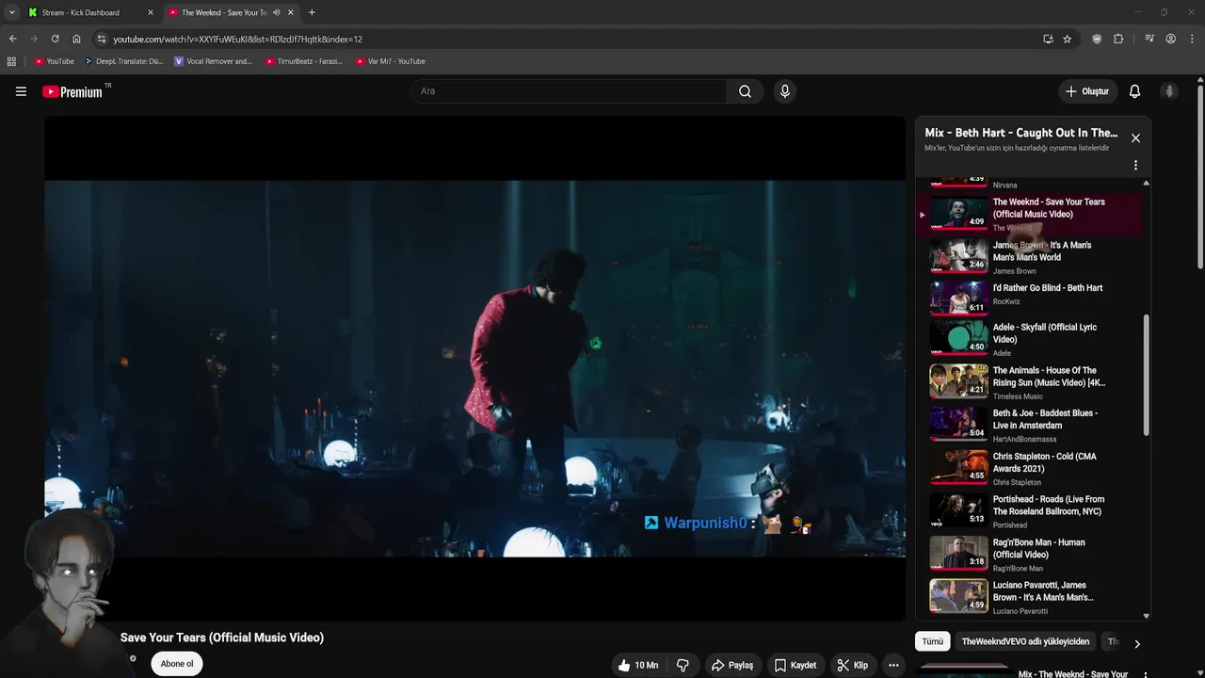The width and height of the screenshot is (1205, 678).
Task: Open the Var Mı? - YouTube bookmark
Action: pos(390,61)
